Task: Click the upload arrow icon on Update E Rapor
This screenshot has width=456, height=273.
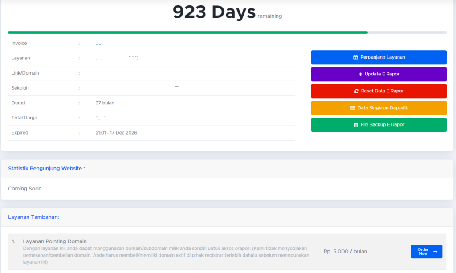Action: coord(360,74)
